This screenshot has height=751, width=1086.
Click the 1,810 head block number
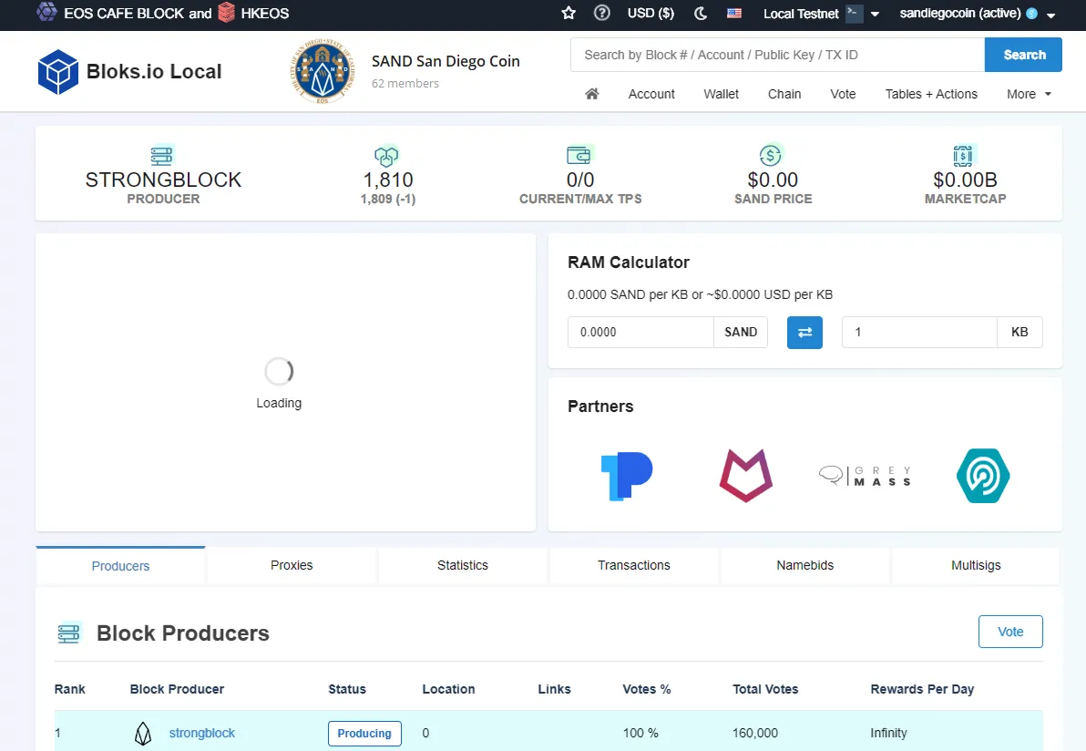[388, 180]
